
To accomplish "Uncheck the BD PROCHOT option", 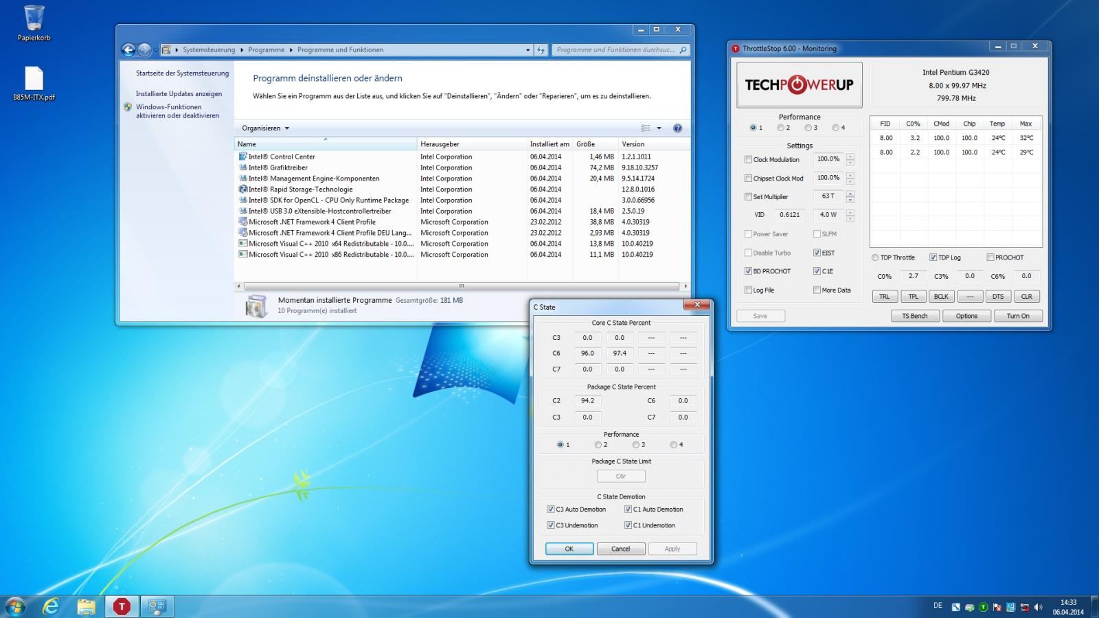I will tap(748, 271).
